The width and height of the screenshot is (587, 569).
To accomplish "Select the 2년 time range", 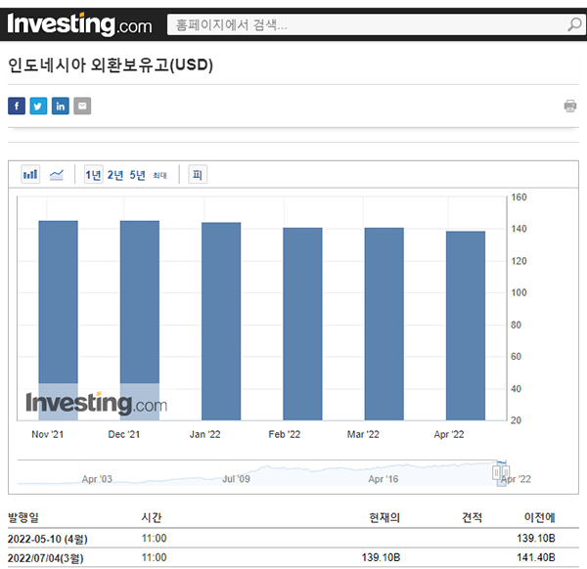I will pos(115,175).
